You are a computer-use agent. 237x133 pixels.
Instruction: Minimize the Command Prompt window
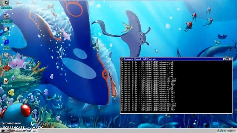[224, 59]
